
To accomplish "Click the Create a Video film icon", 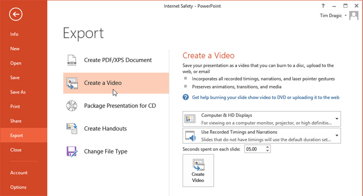I will pos(72,83).
